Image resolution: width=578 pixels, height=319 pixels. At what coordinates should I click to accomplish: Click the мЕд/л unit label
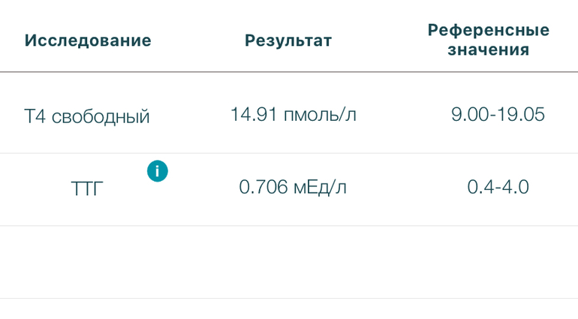point(321,187)
